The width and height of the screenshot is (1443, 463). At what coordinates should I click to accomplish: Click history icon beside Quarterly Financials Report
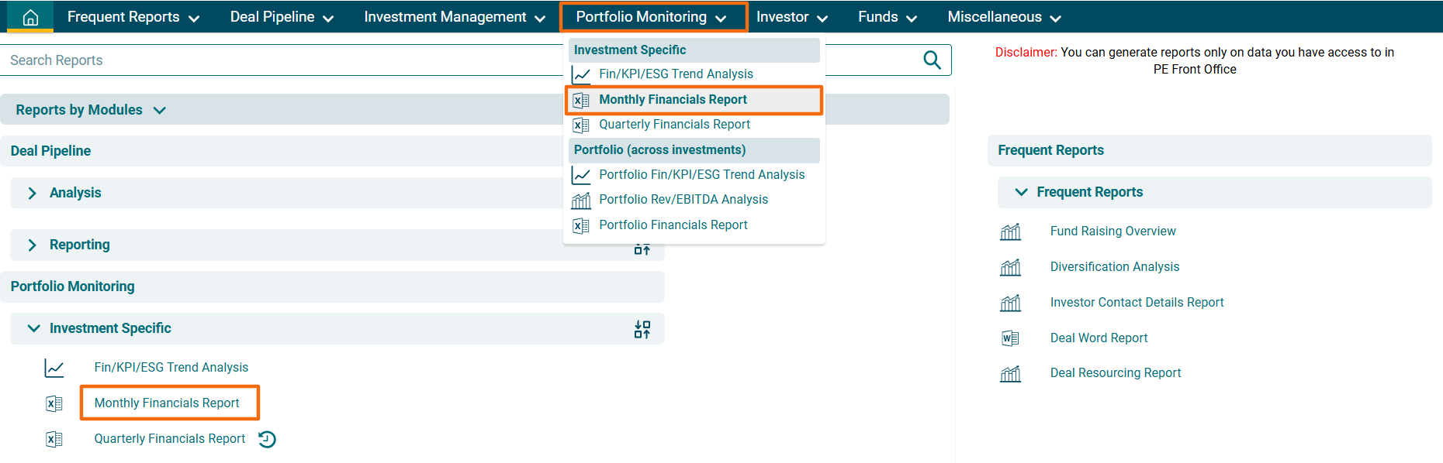pos(267,439)
